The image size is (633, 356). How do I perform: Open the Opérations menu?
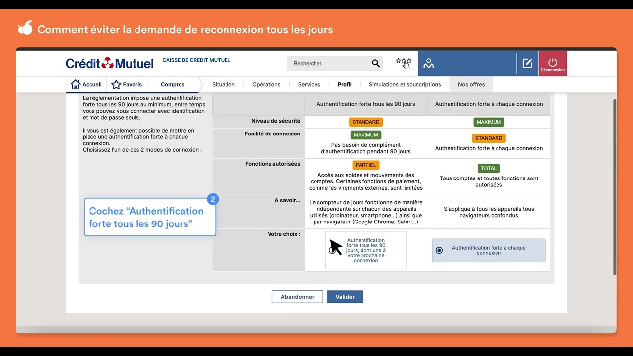(x=267, y=85)
